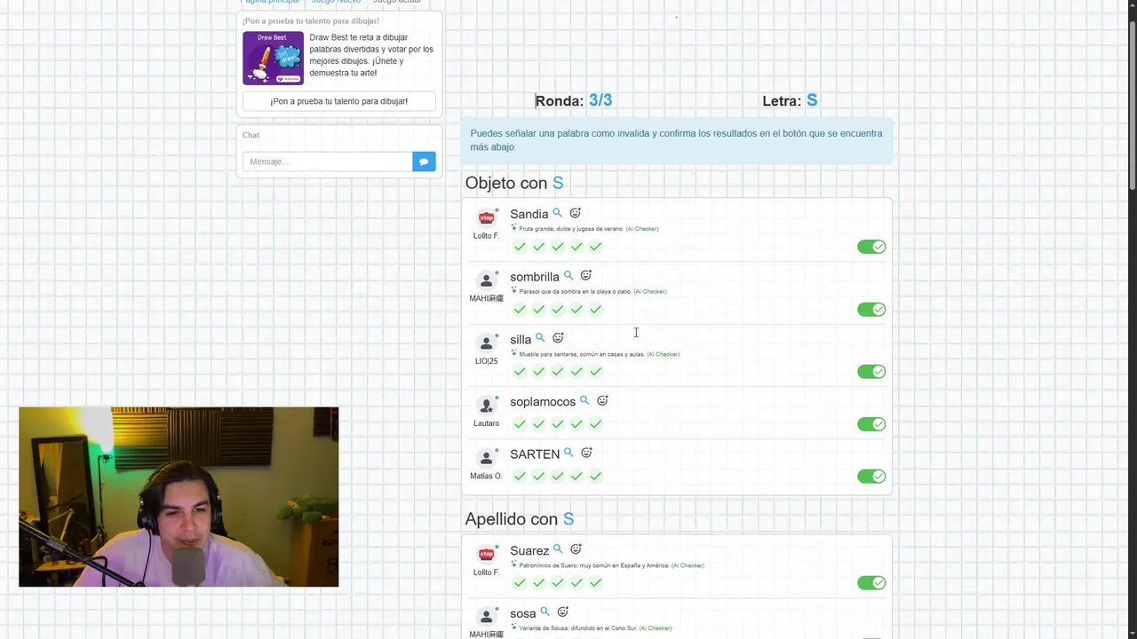Send chat message with blue speech button

(x=424, y=162)
